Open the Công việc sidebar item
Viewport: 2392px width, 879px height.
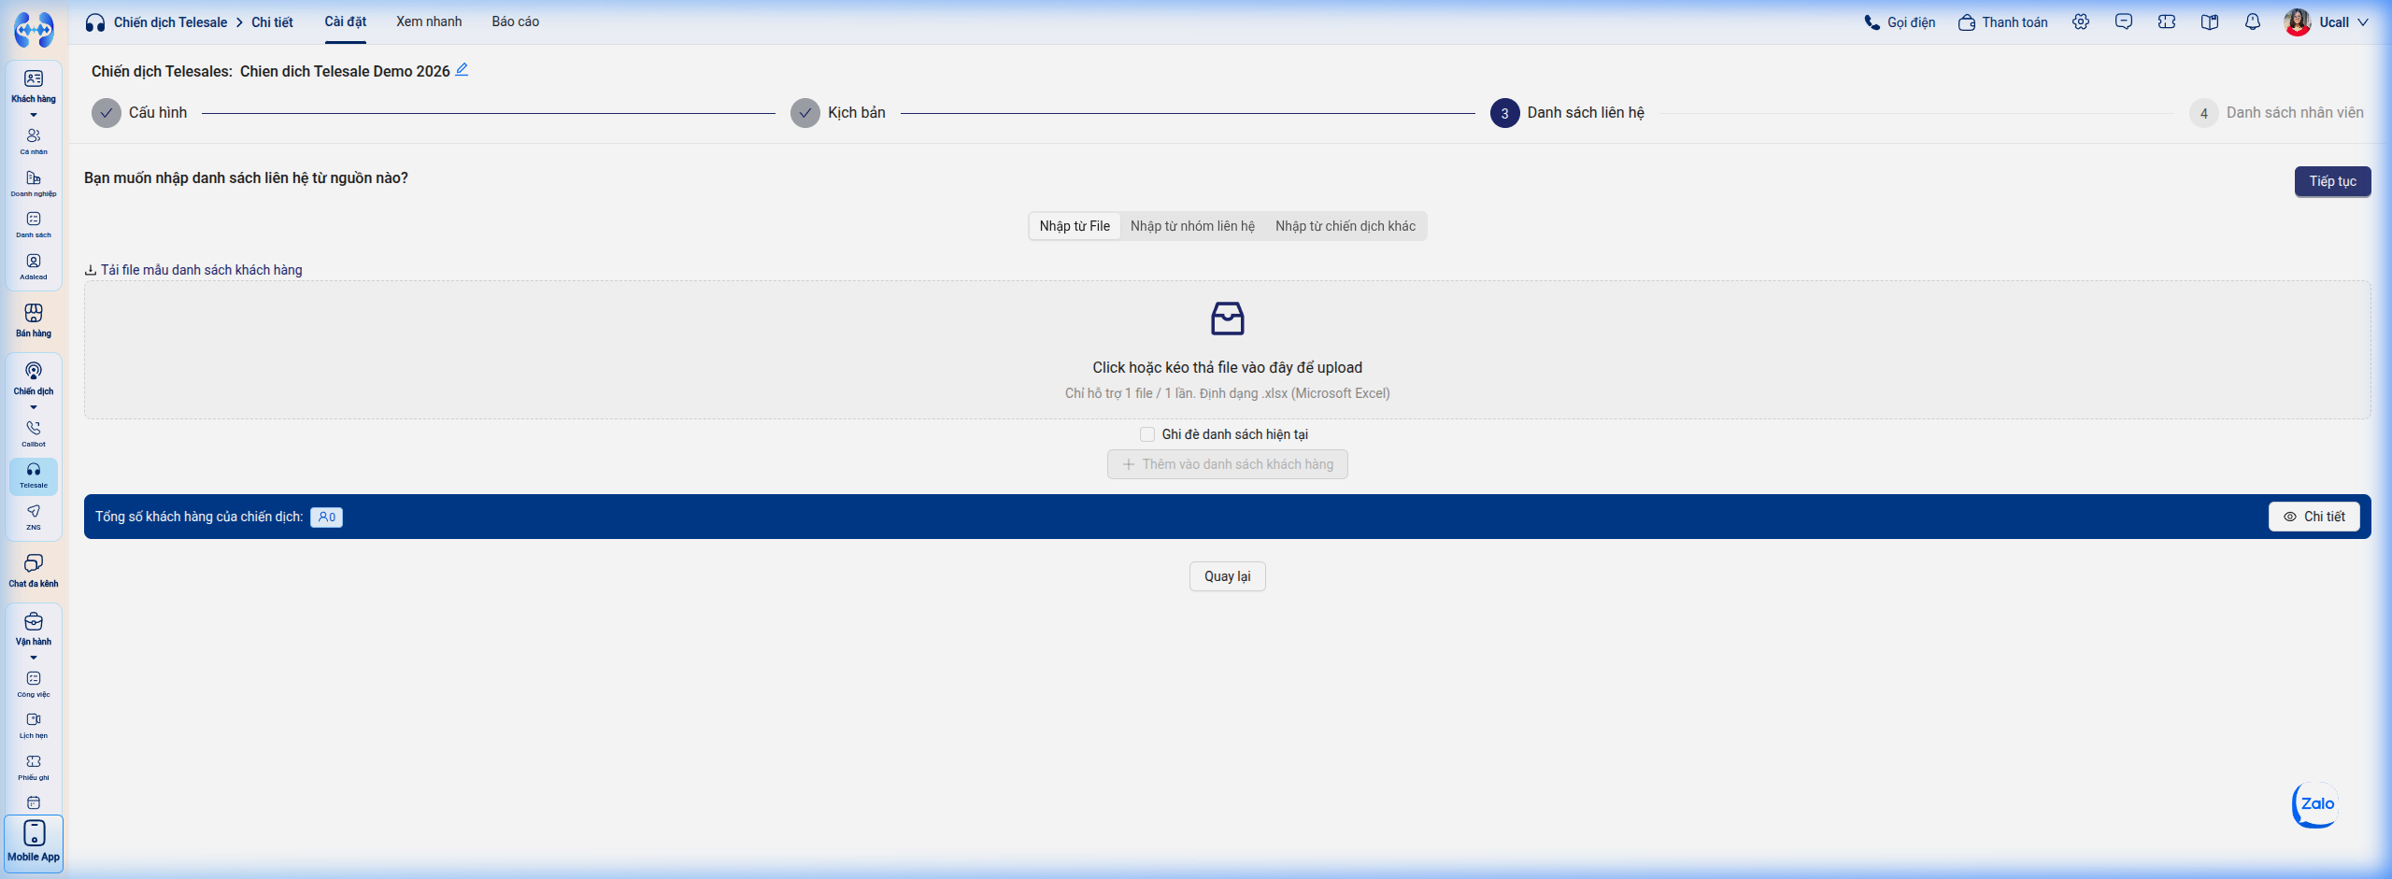pyautogui.click(x=34, y=684)
